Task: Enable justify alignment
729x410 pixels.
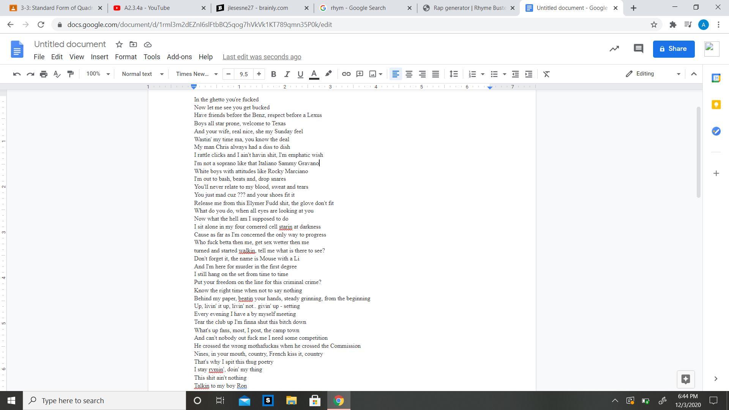Action: pyautogui.click(x=436, y=74)
